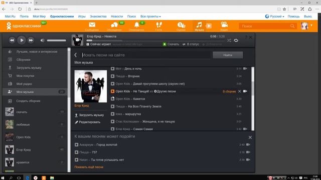Open video for Мот – День и ночь
Viewport: 321px width, 180px height.
pos(245,69)
